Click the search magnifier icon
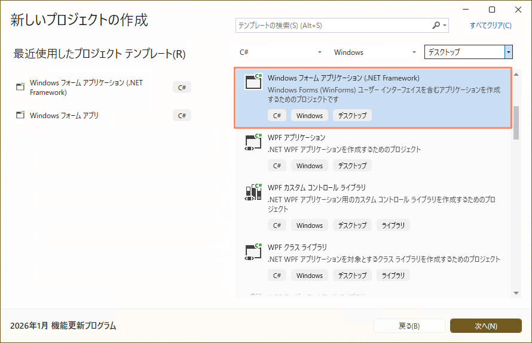The image size is (532, 343). 436,25
